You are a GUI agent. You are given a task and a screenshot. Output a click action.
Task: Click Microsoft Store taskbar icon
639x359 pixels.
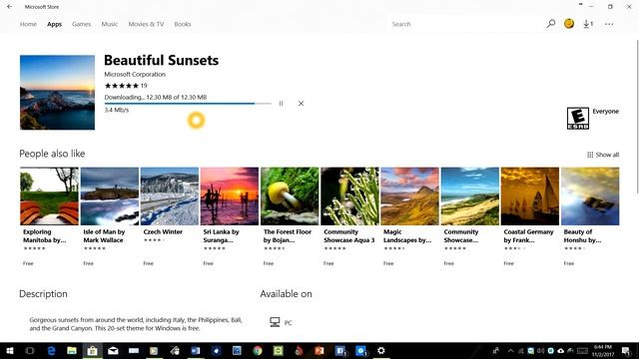click(93, 350)
